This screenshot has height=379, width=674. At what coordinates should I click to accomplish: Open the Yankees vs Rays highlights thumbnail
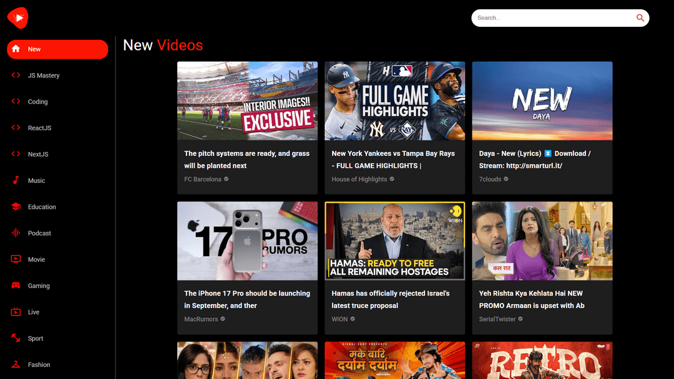(x=394, y=101)
